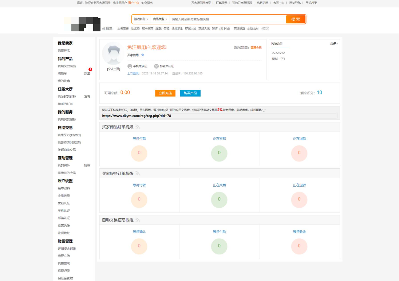Image resolution: width=399 pixels, height=281 pixels.
Task: Click the phone verification status icon
Action: pos(130,66)
